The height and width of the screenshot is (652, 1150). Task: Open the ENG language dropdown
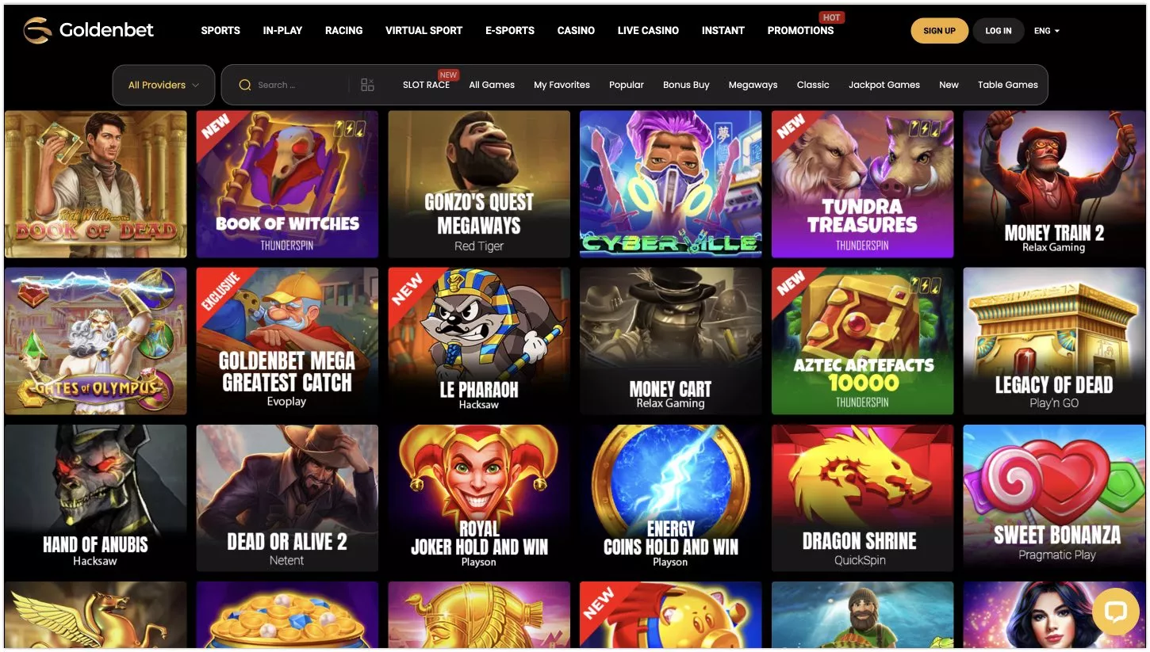pos(1046,31)
